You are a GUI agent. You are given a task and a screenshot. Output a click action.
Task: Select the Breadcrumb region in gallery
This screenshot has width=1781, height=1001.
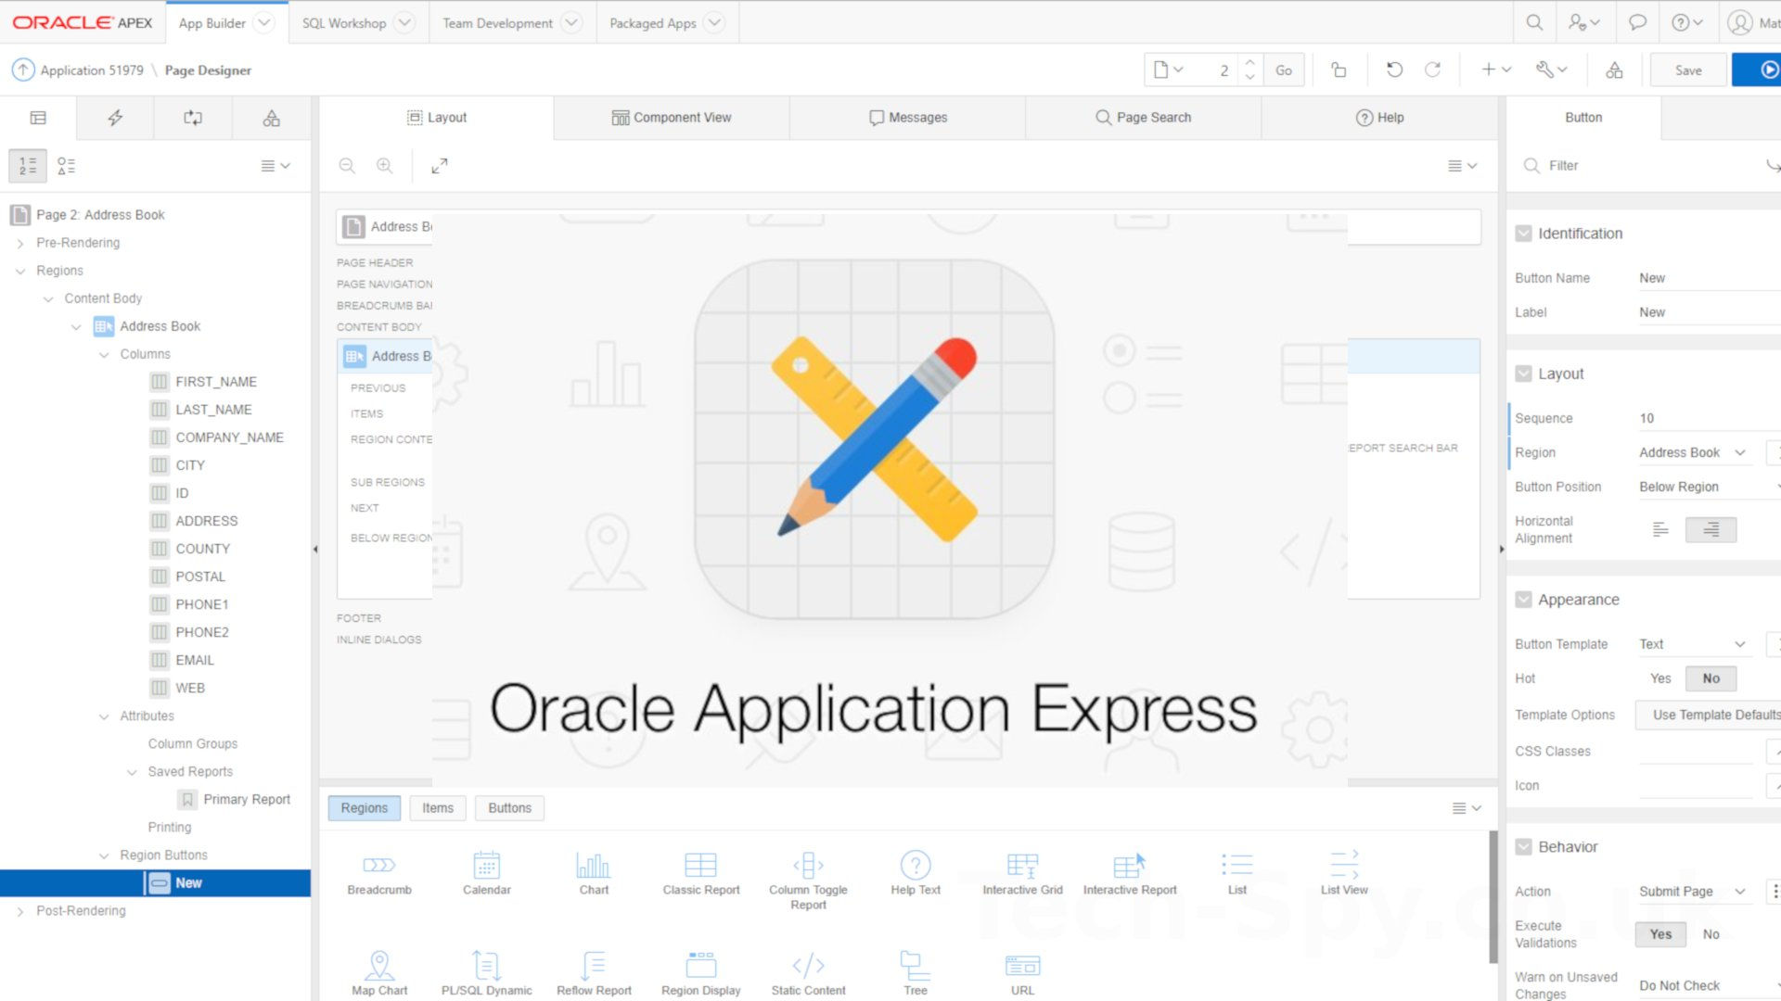[379, 874]
